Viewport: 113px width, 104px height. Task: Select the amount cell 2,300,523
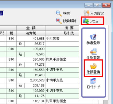31,80
